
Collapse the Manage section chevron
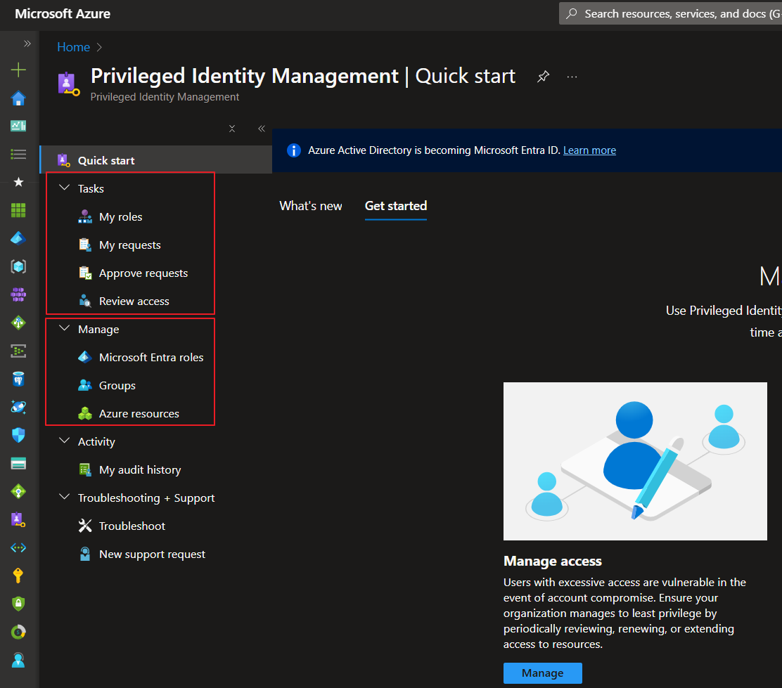click(64, 329)
